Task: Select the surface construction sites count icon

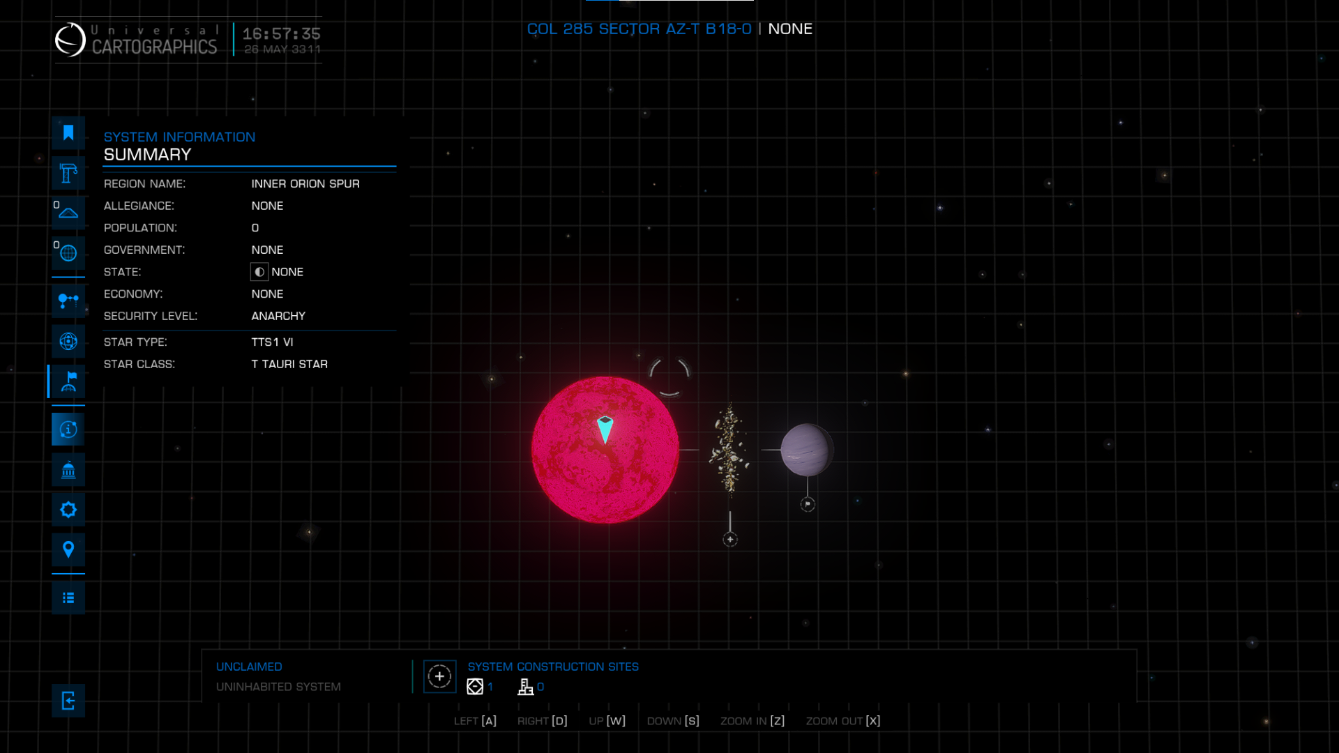Action: click(525, 687)
